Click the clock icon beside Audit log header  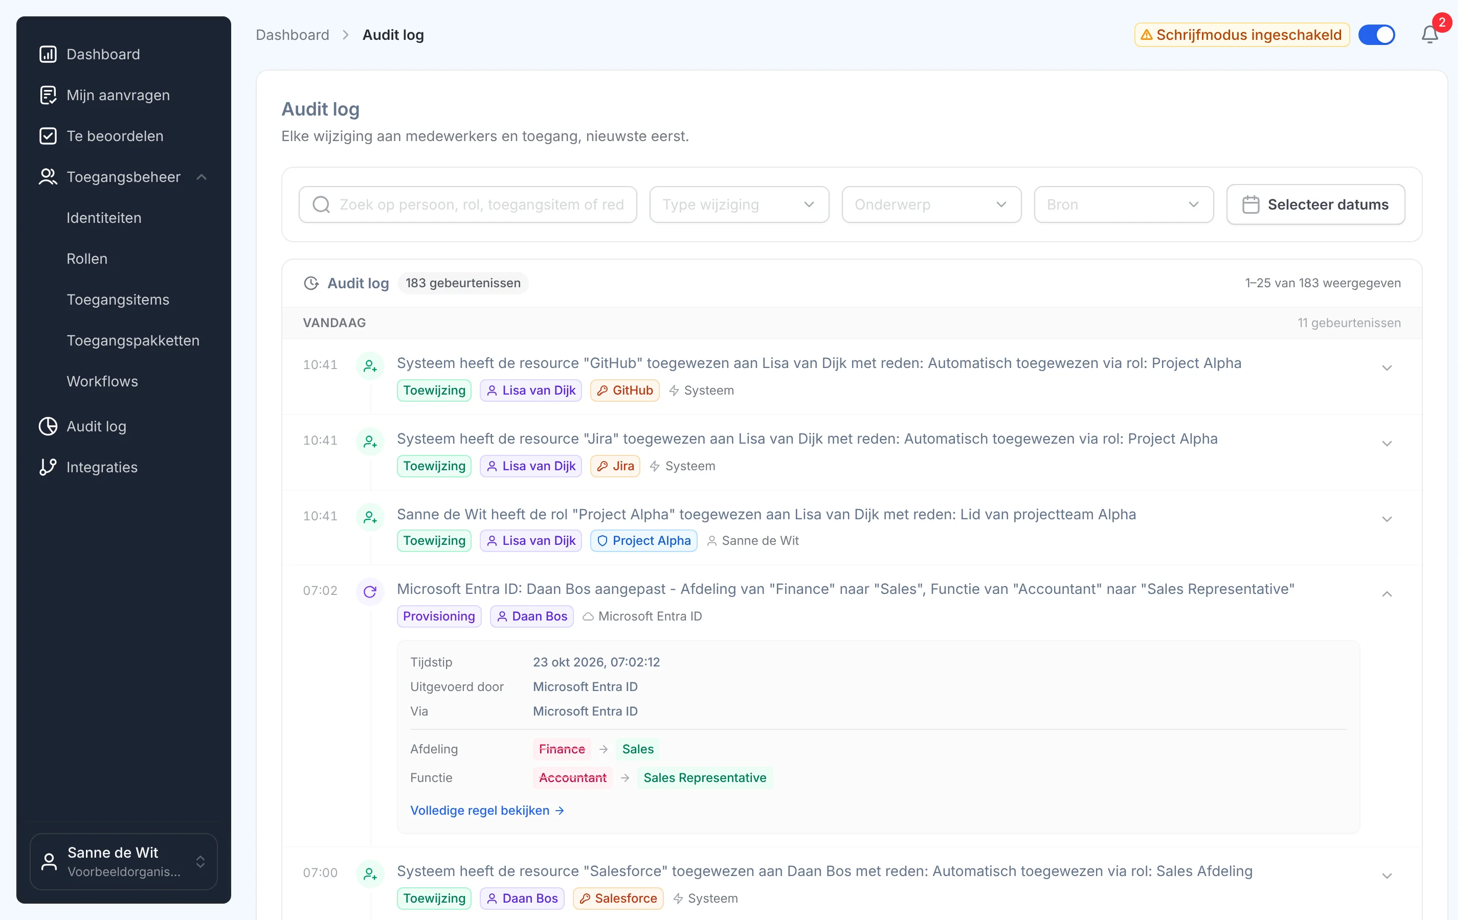(x=311, y=283)
